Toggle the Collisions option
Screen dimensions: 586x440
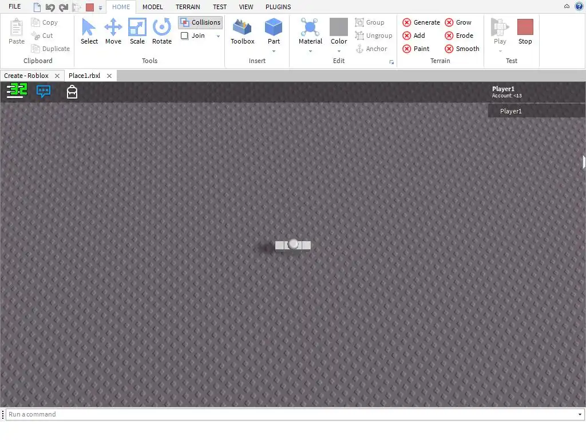tap(201, 22)
